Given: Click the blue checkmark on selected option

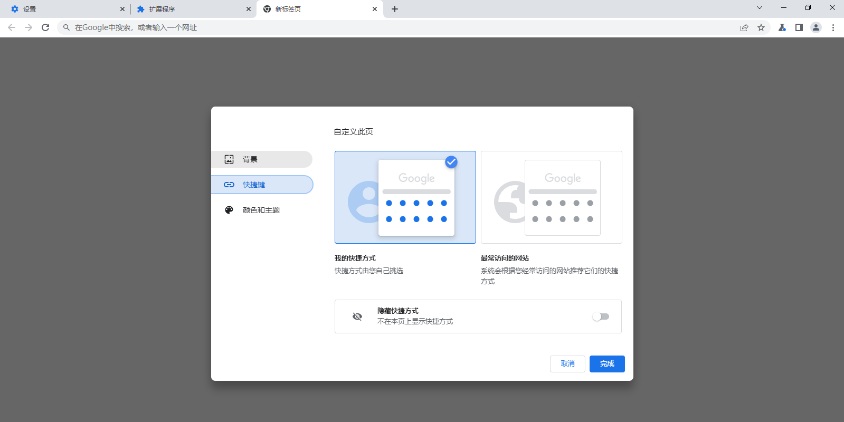Looking at the screenshot, I should [451, 162].
